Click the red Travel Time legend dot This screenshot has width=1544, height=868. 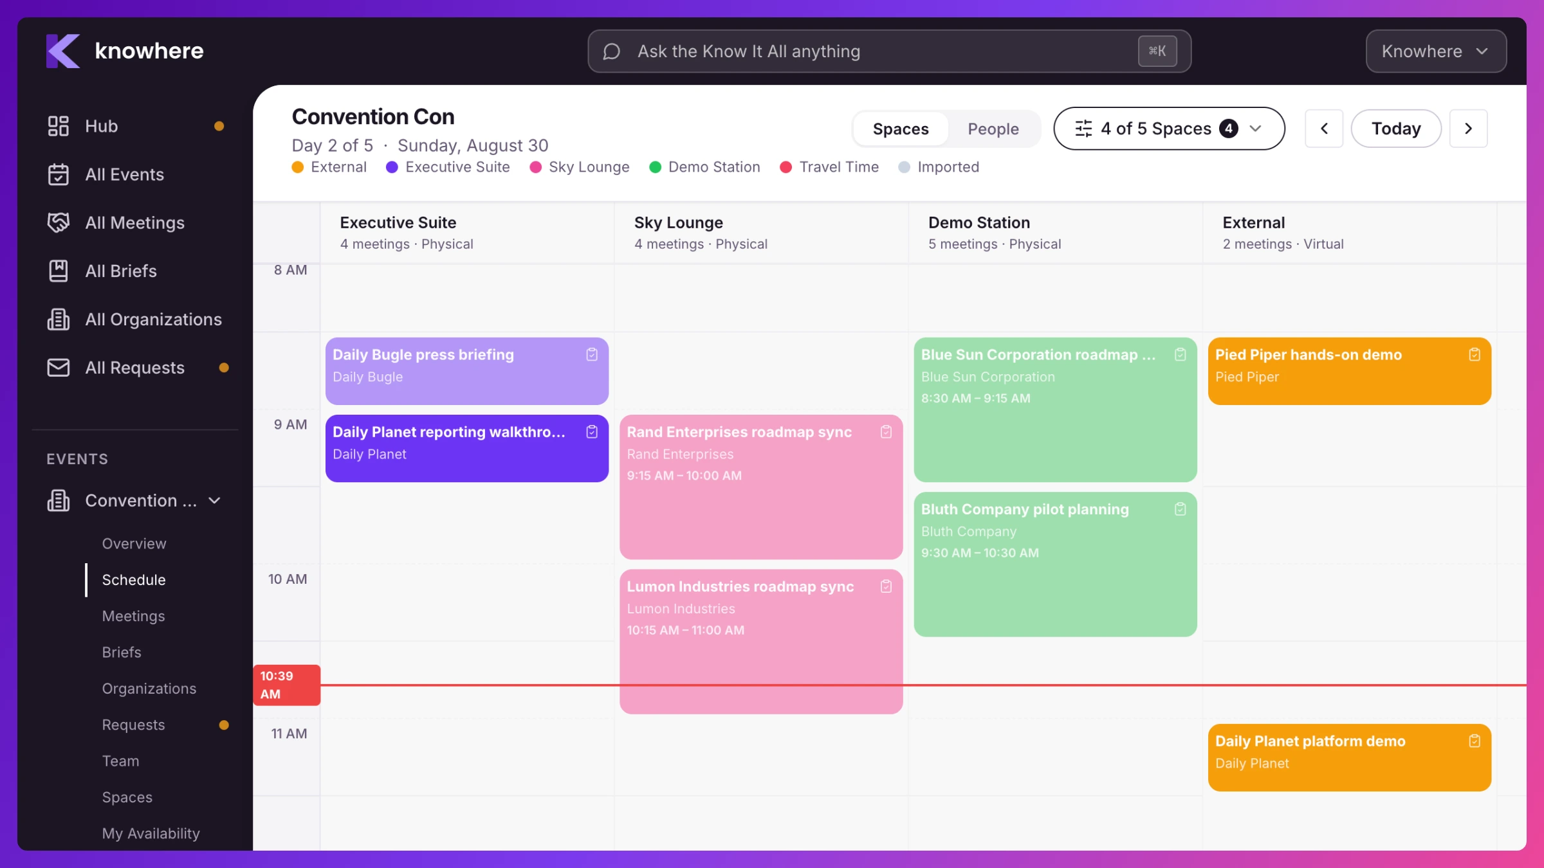[786, 167]
